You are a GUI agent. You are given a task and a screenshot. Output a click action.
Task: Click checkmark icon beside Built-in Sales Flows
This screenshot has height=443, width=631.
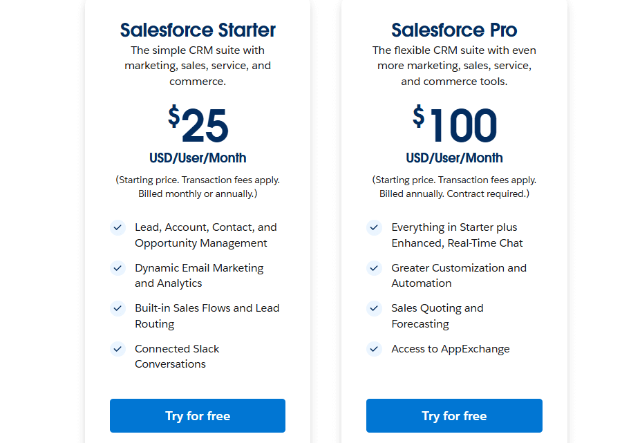(117, 308)
